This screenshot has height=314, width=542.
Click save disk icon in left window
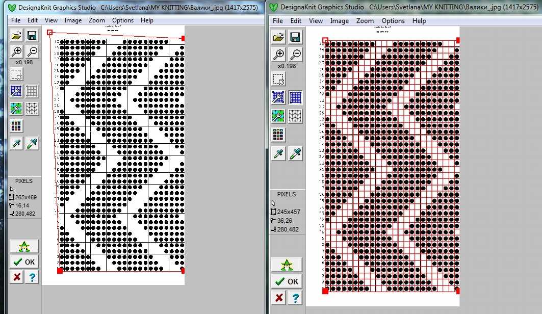coord(32,36)
